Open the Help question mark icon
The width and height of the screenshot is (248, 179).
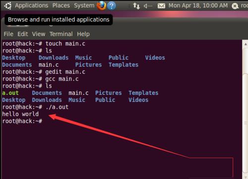point(112,6)
